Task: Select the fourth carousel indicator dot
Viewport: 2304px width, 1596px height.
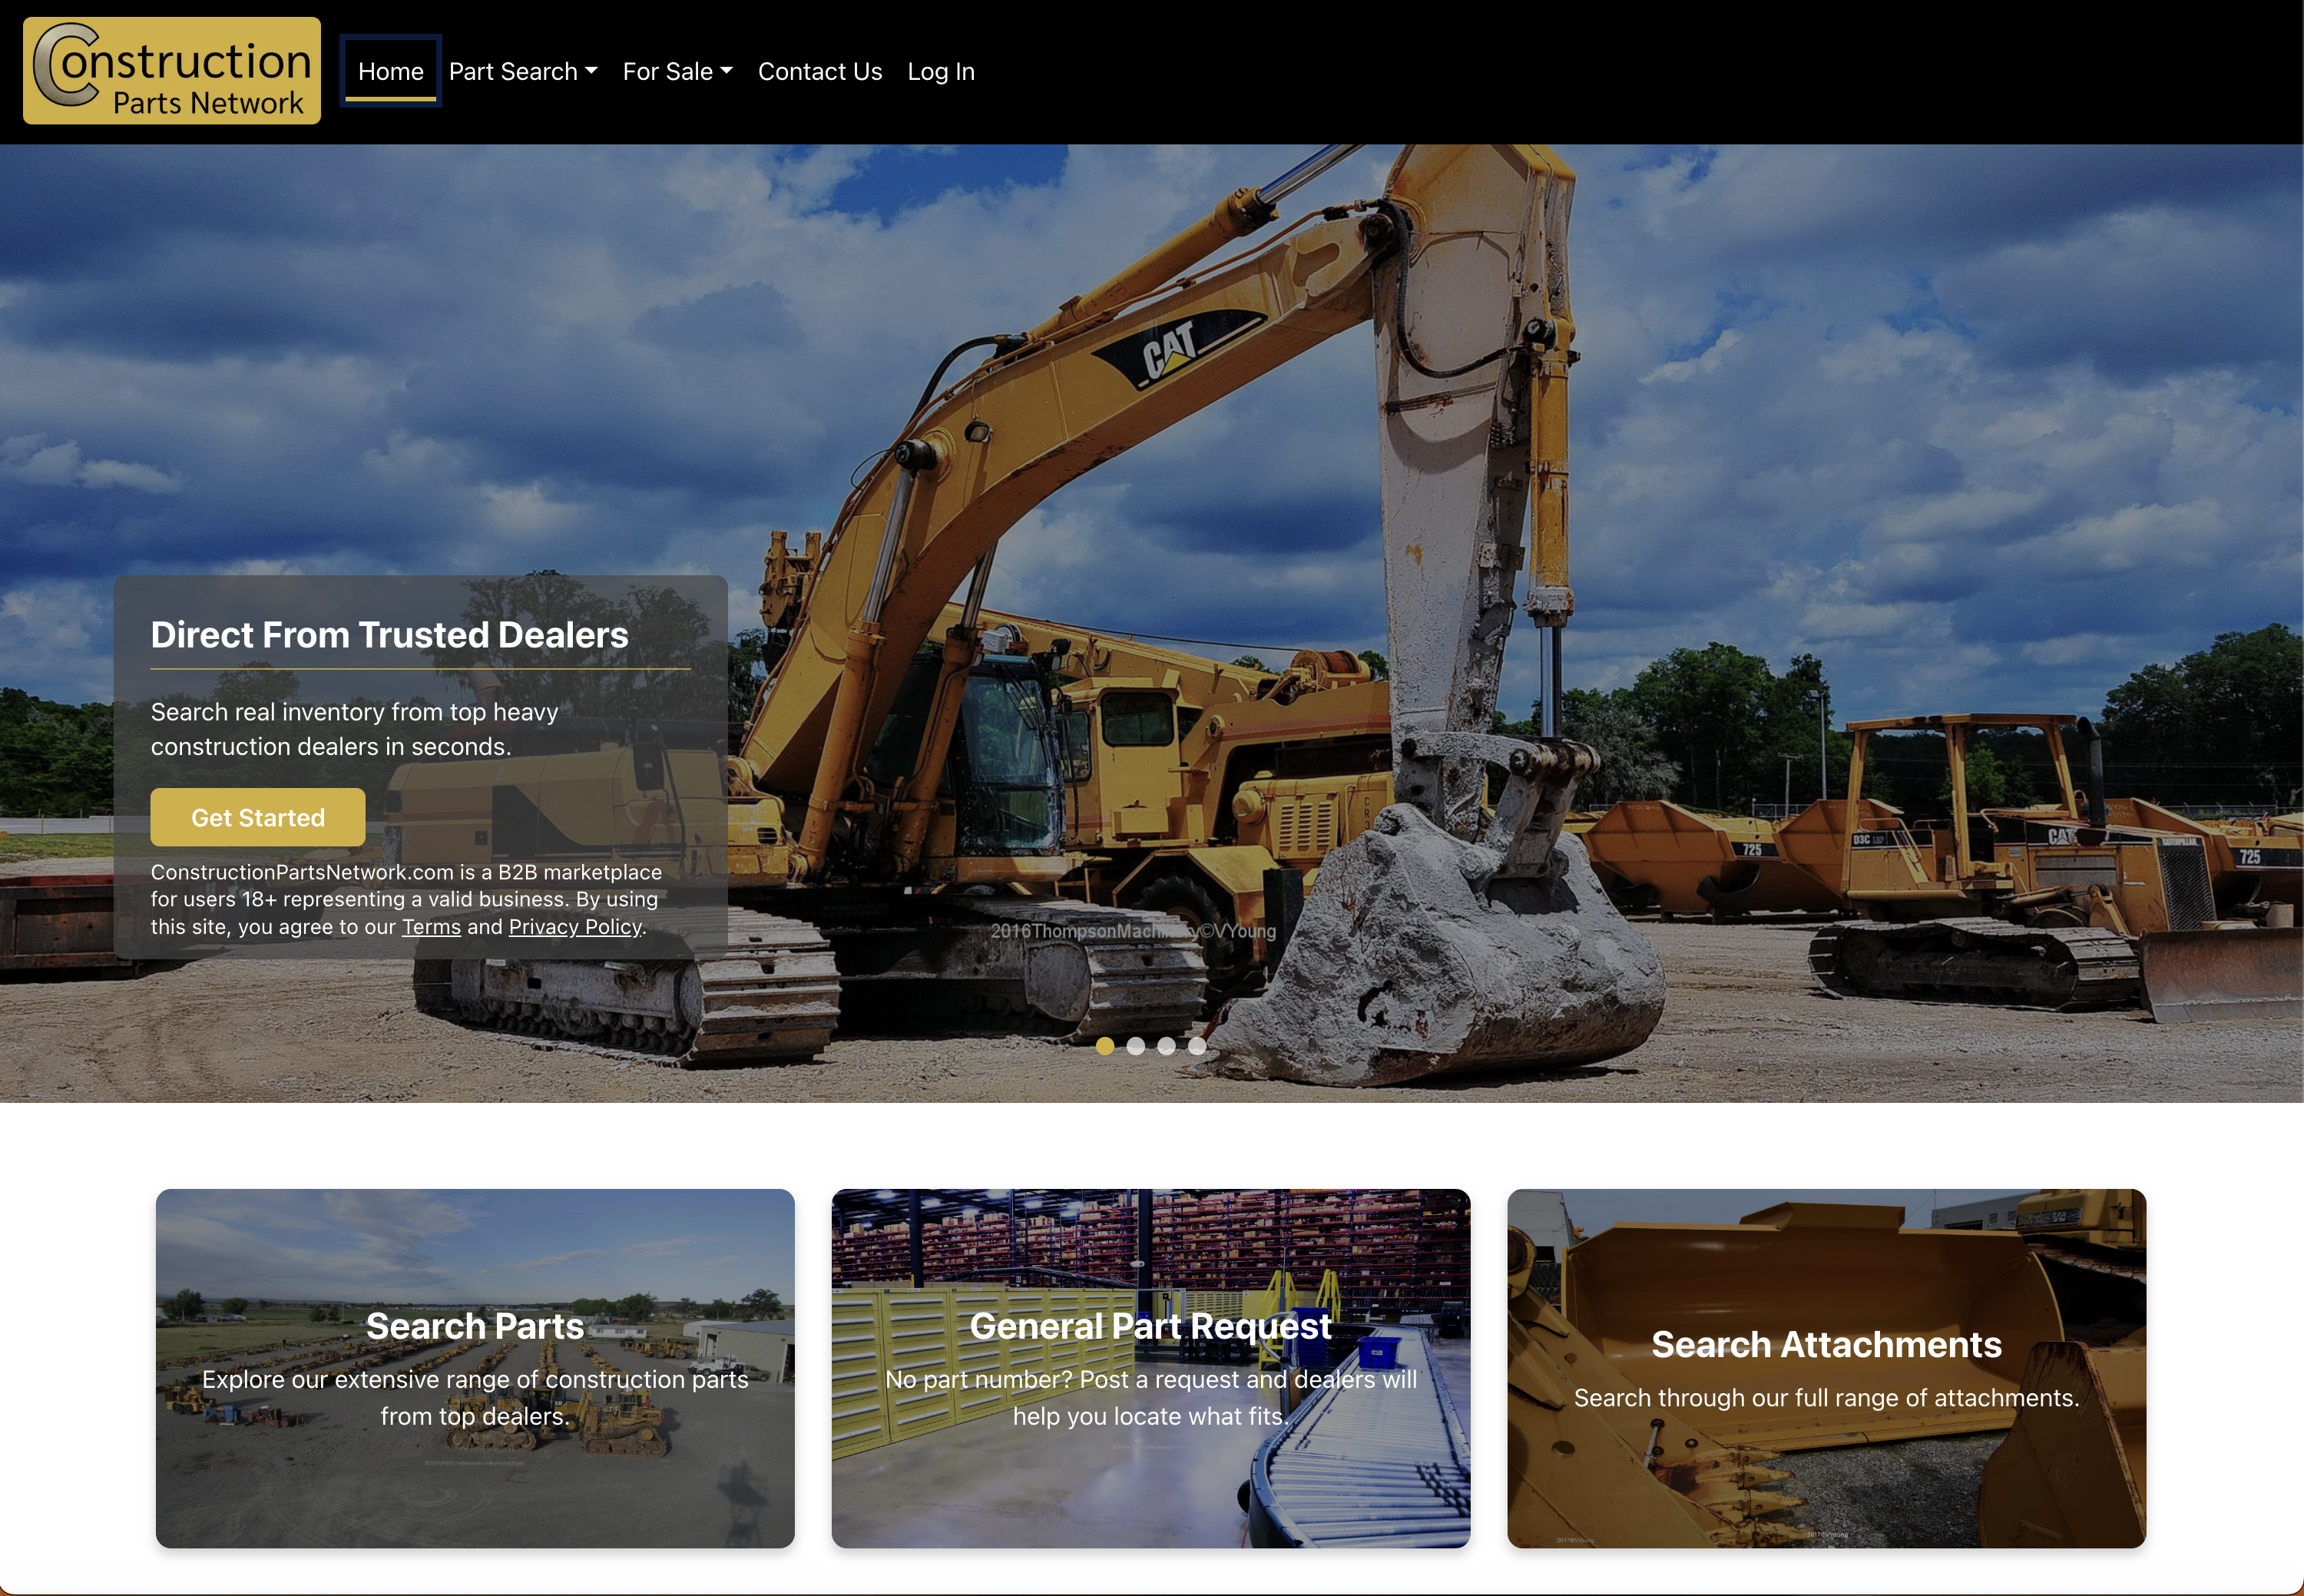Action: (1197, 1047)
